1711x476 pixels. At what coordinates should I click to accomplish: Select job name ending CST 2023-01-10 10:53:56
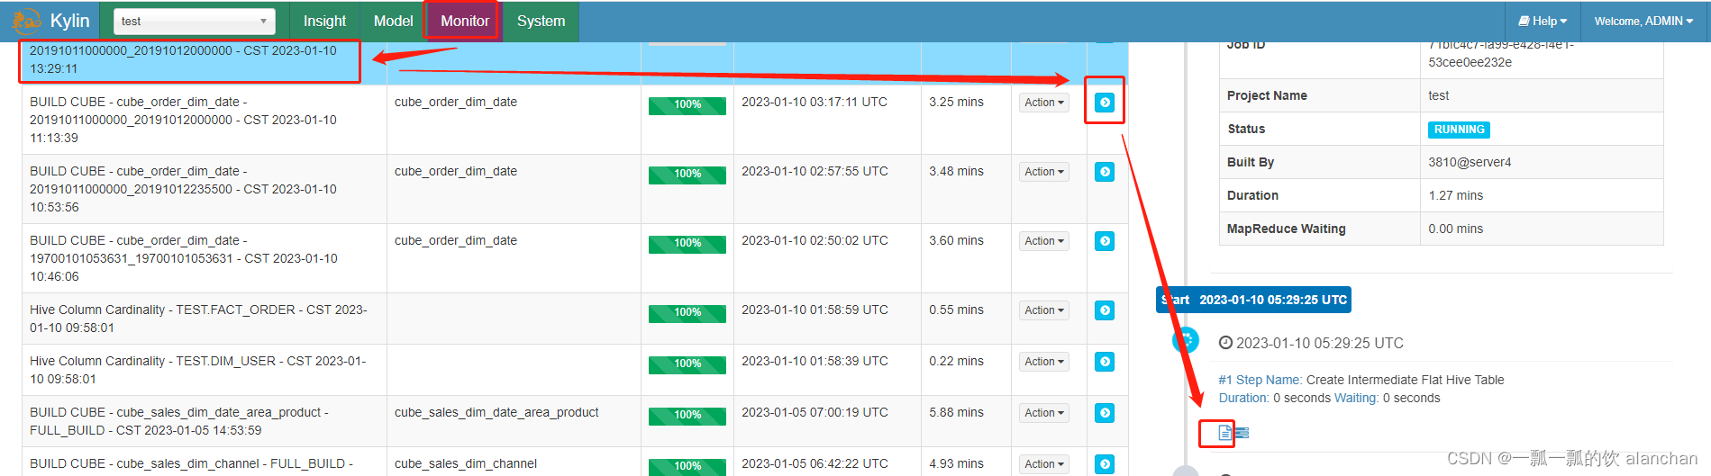[x=184, y=189]
